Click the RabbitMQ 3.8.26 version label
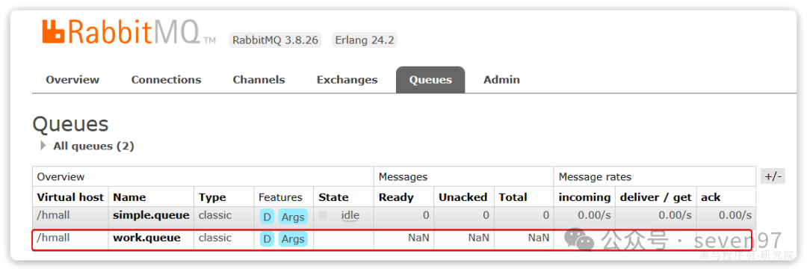Viewport: 807px width, 272px height. coord(275,40)
